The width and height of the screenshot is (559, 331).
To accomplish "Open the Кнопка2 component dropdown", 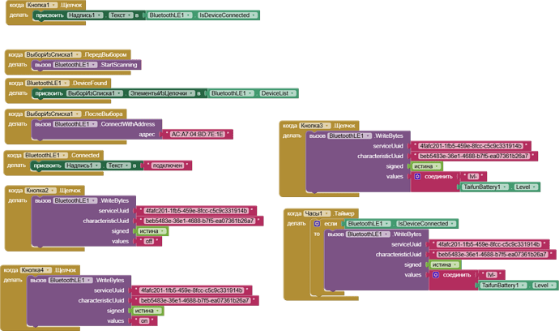I will click(41, 191).
